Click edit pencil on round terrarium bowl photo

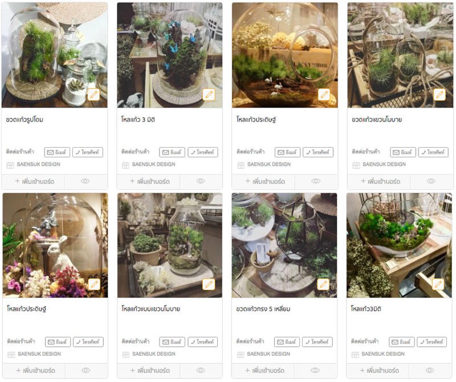(324, 94)
